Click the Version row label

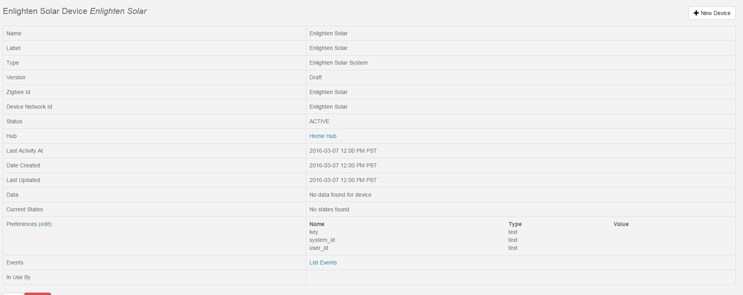pyautogui.click(x=16, y=77)
